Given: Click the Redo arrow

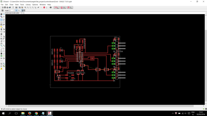Looking at the screenshot, I should [41, 7].
